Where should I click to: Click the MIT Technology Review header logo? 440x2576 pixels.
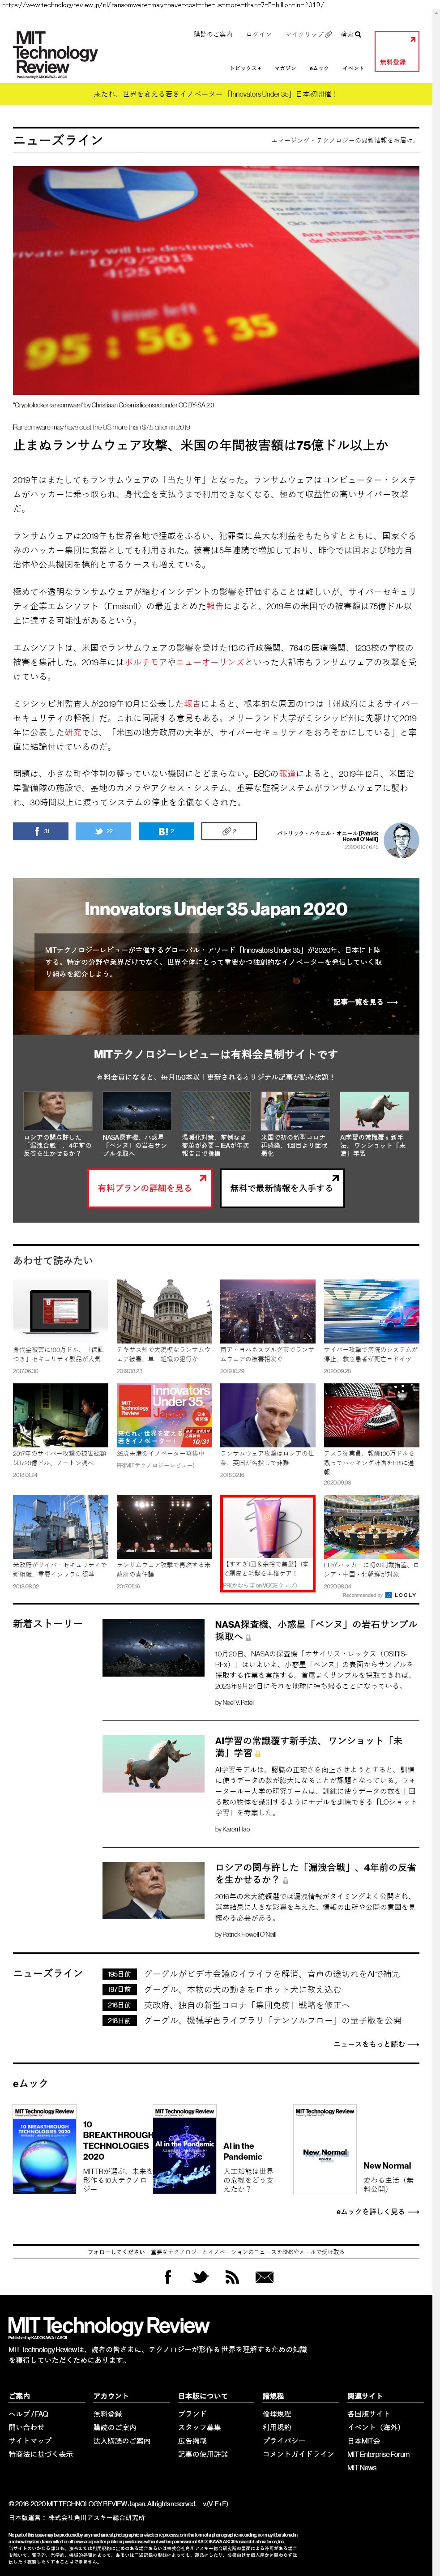56,54
